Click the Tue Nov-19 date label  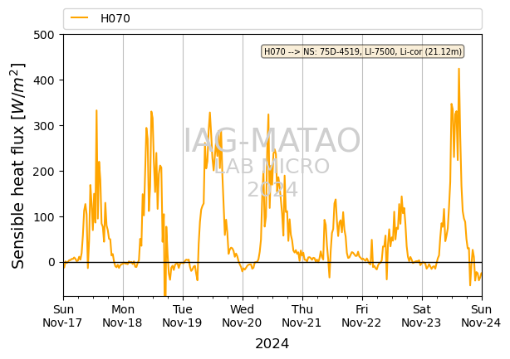(183, 316)
